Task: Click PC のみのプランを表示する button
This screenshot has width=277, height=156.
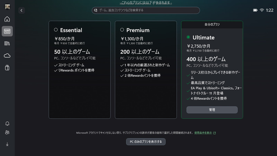Action: click(x=146, y=141)
